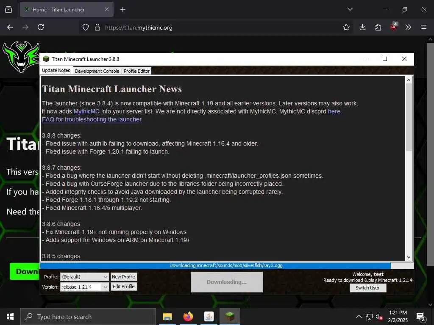Show hidden system tray icons

pos(359,317)
